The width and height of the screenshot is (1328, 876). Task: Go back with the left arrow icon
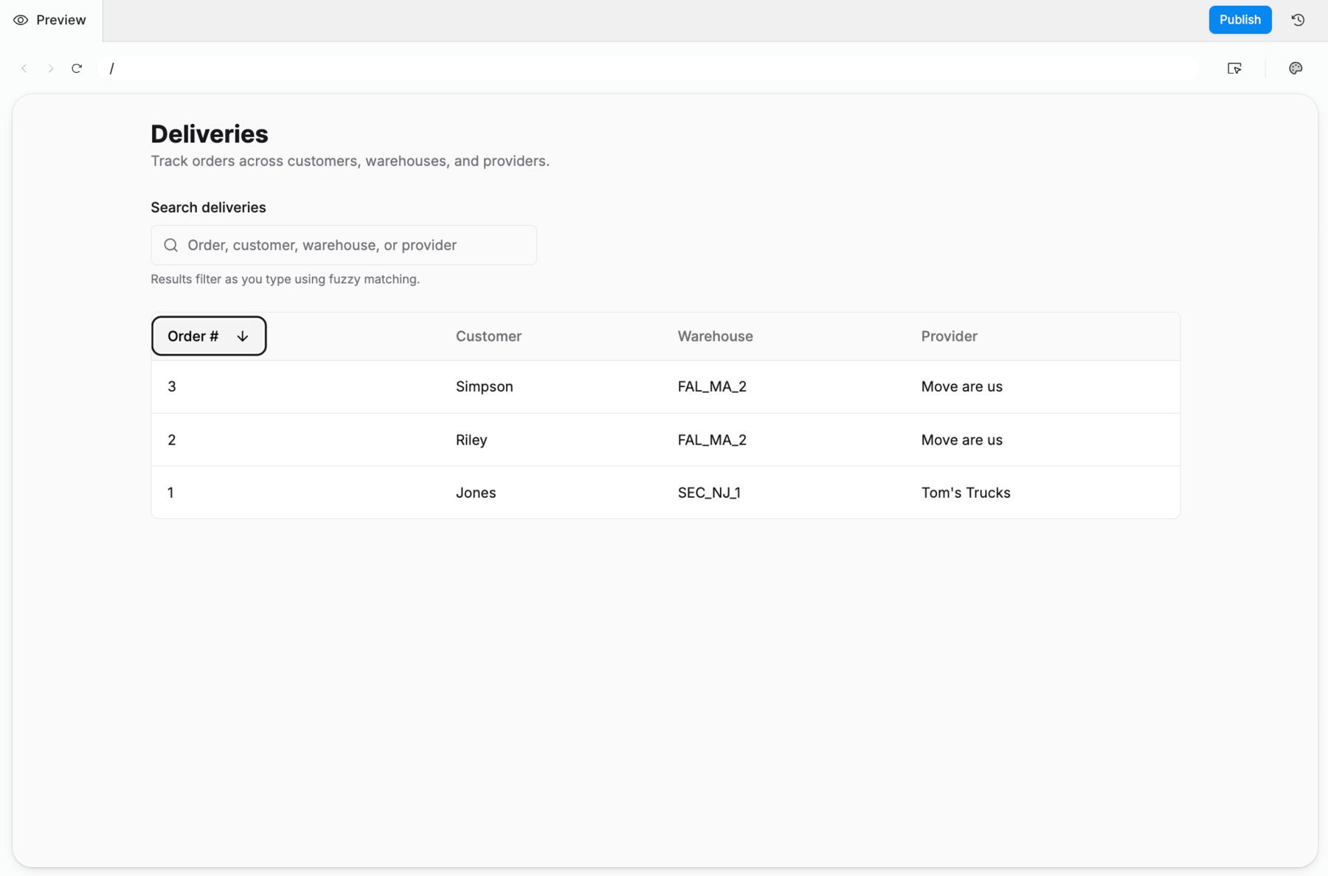point(24,69)
